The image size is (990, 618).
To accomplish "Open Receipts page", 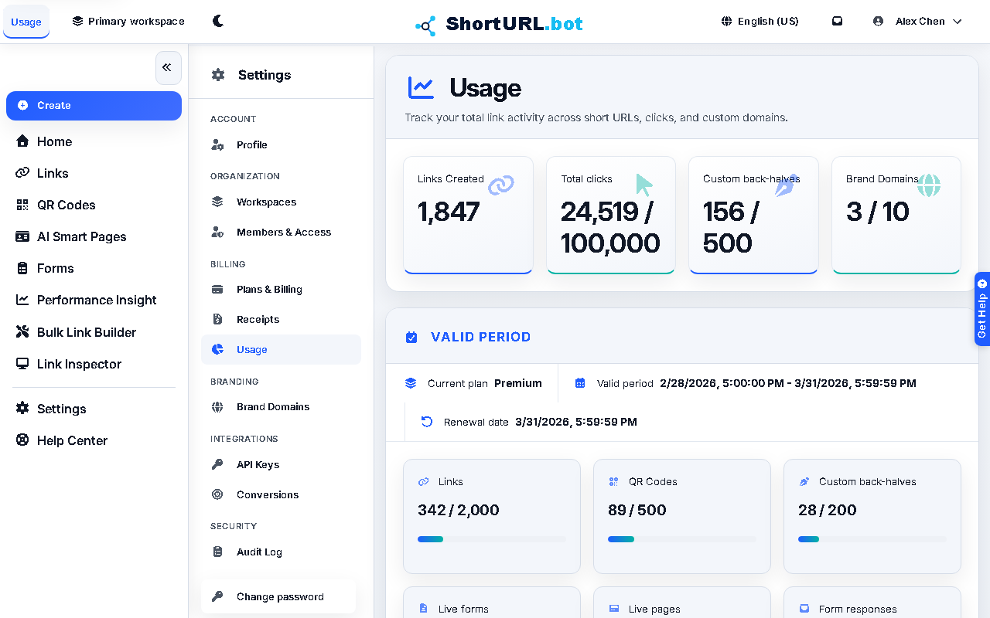I will click(281, 320).
